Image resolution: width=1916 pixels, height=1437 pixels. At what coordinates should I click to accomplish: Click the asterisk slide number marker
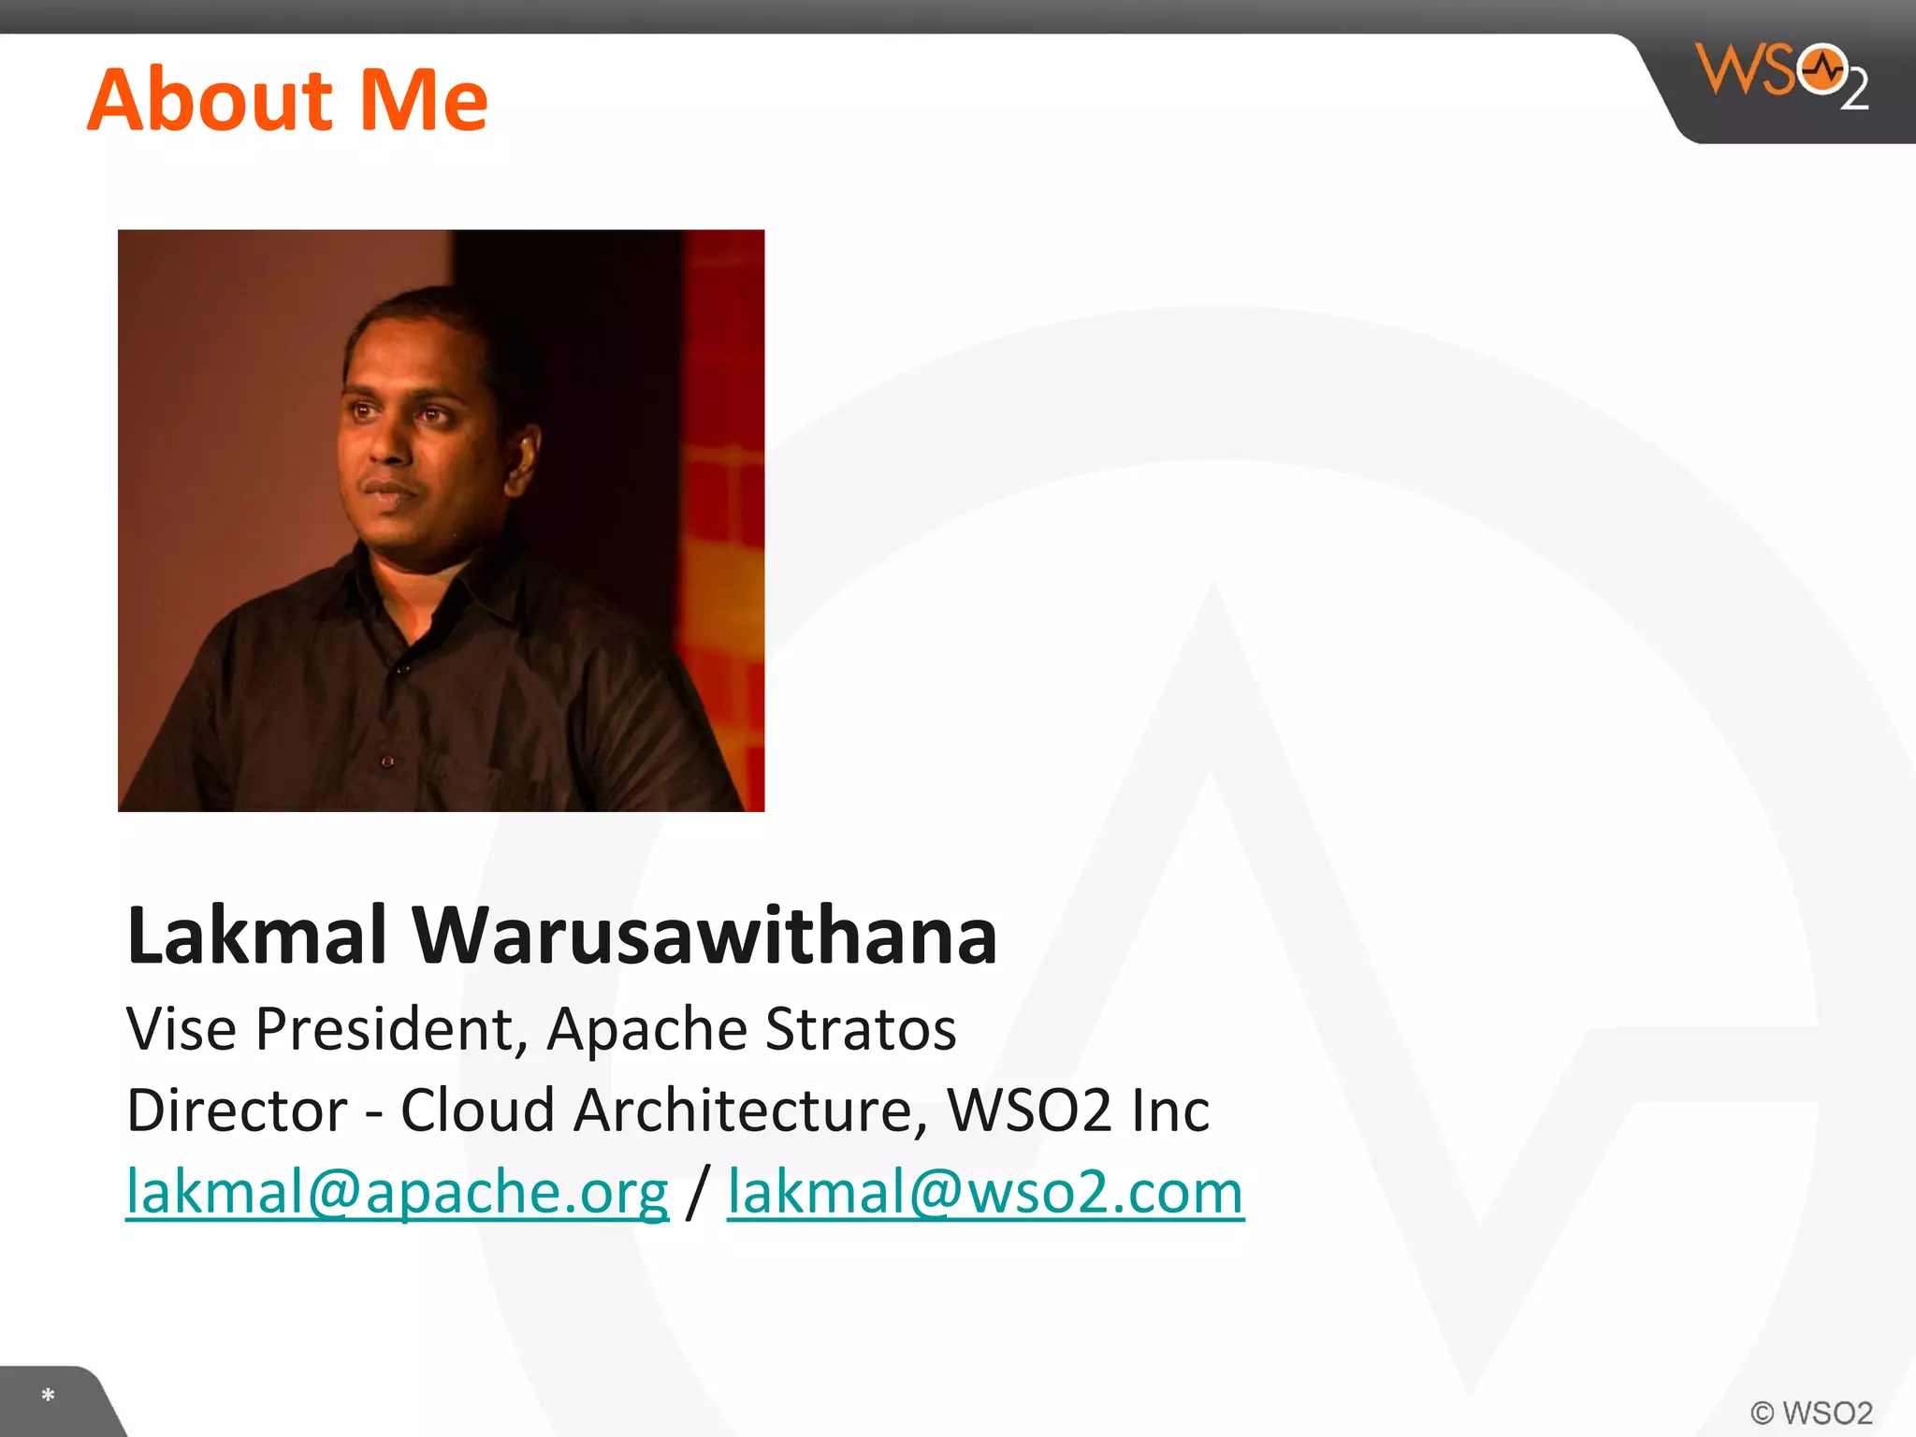click(48, 1396)
